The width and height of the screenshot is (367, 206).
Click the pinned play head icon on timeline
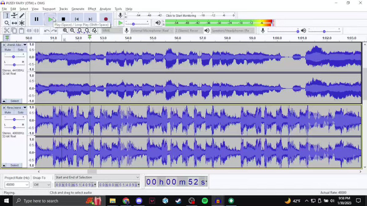click(x=7, y=38)
